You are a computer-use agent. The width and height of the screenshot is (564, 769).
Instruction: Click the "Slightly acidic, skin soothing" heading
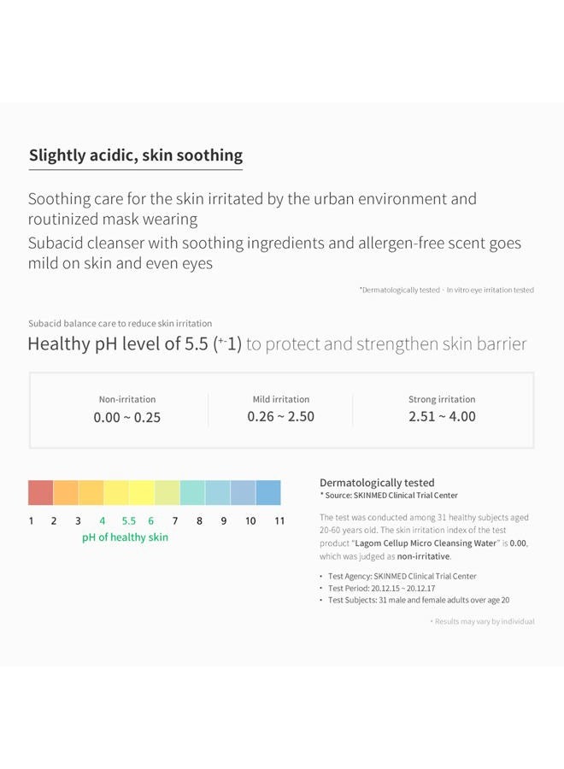[x=136, y=156]
